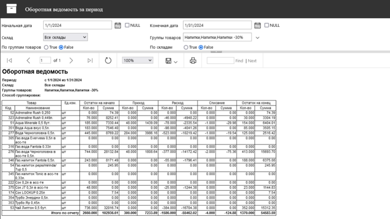This screenshot has width=390, height=219.
Task: Go to next report page
Action: tap(71, 61)
